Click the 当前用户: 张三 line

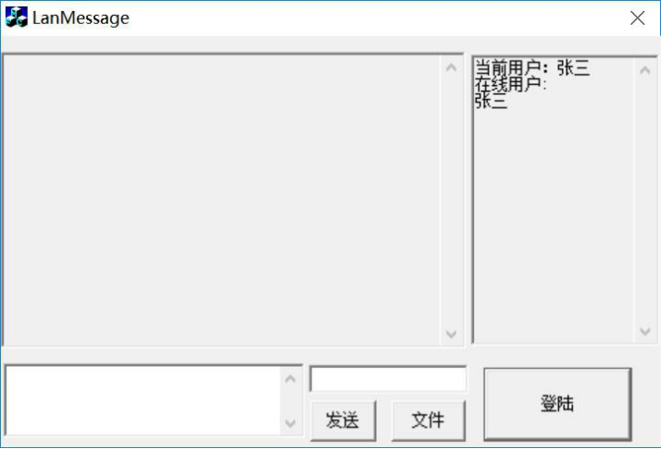(532, 67)
